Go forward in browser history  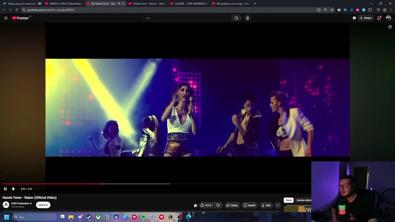[10, 10]
